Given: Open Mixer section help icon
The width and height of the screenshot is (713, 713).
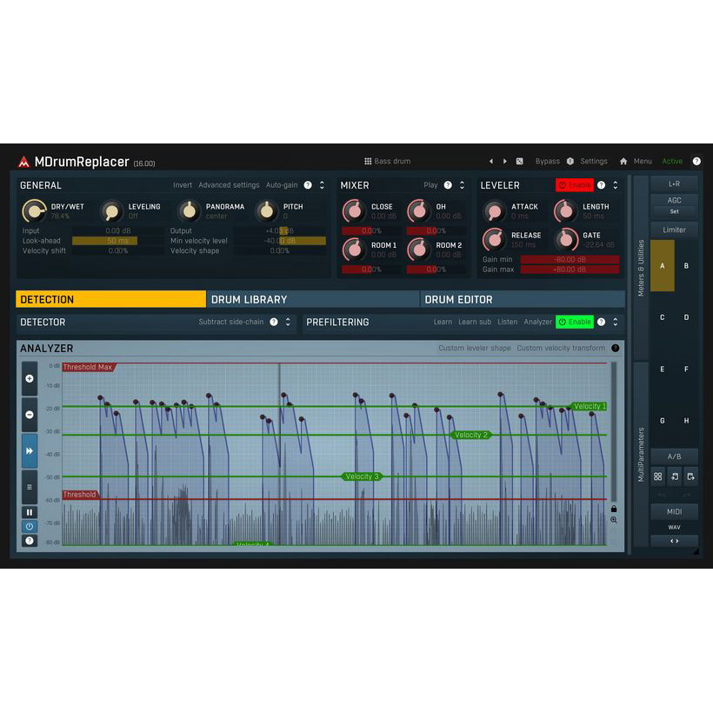Looking at the screenshot, I should coord(448,185).
